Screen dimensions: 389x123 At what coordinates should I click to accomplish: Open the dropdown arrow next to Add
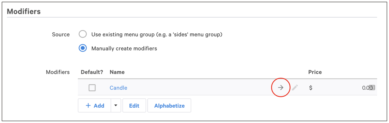(x=116, y=106)
